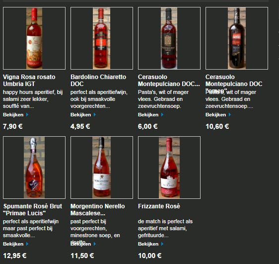
Task: Select the 10,60 € Cerasuolo Montepulciano bottle photo
Action: pos(237,38)
